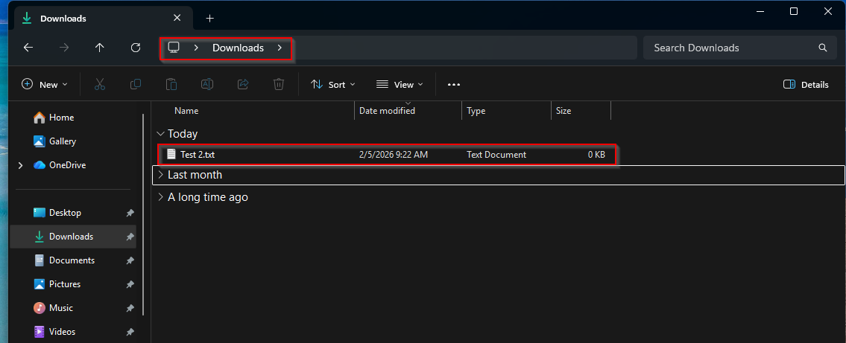Click the Search Downloads box
Image resolution: width=846 pixels, height=343 pixels.
pyautogui.click(x=739, y=48)
